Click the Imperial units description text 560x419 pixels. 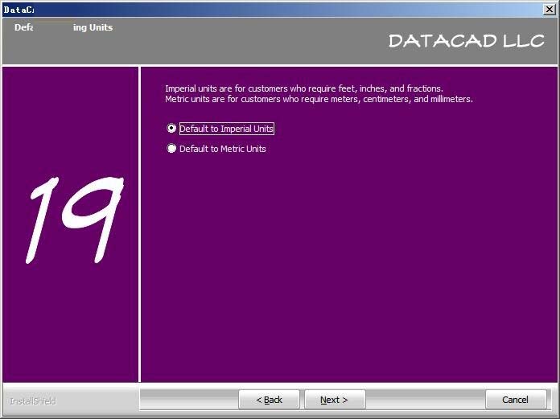tap(304, 88)
